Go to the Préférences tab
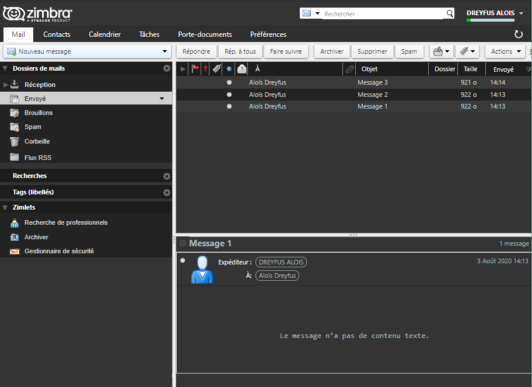Viewport: 532px width, 387px height. click(x=268, y=34)
